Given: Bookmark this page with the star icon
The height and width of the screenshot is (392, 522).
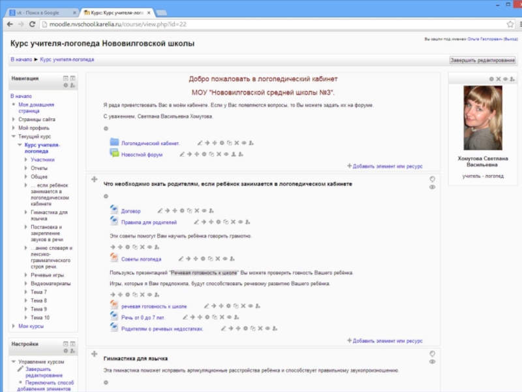Looking at the screenshot, I should pos(510,24).
